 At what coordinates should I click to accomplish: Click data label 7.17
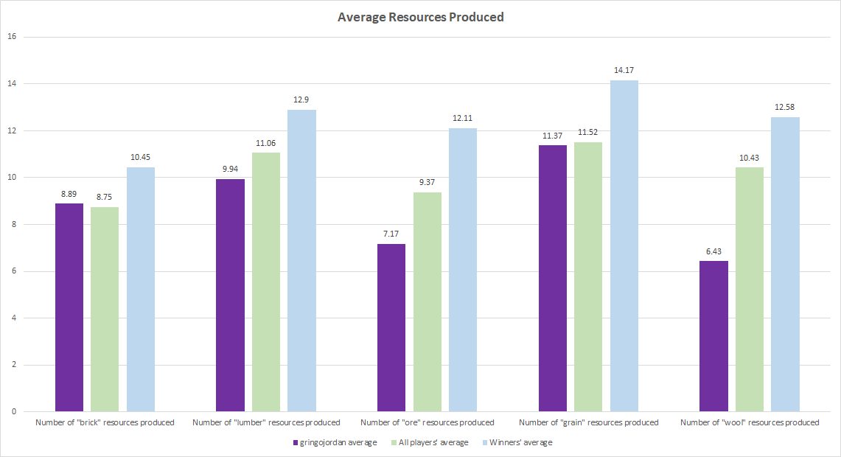(391, 234)
